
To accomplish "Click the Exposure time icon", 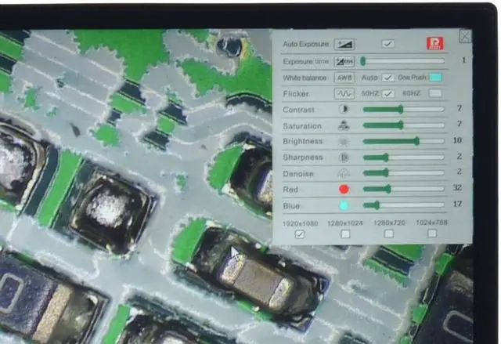I will tap(344, 60).
